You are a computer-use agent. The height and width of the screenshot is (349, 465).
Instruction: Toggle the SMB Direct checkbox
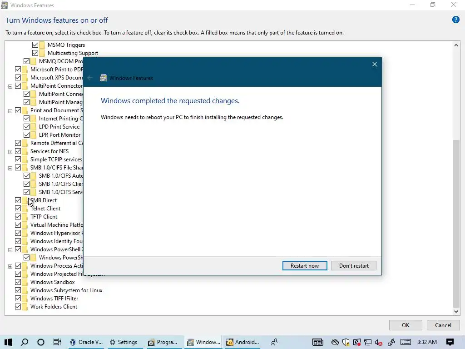(18, 200)
